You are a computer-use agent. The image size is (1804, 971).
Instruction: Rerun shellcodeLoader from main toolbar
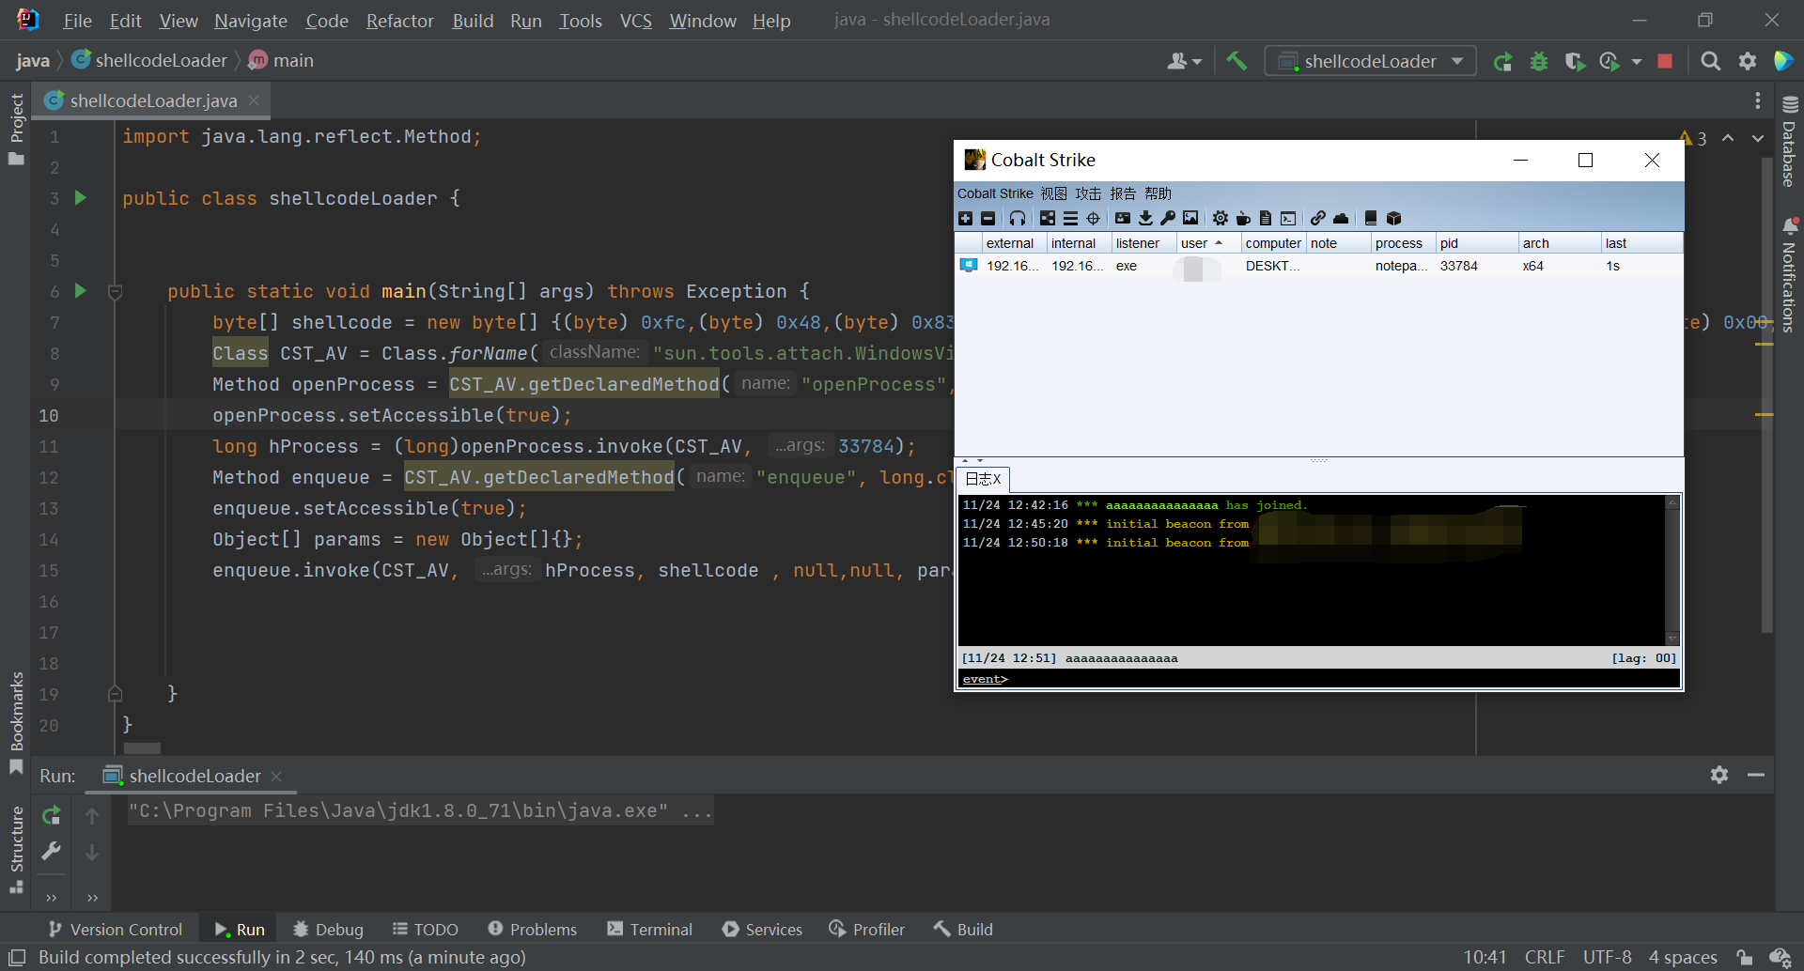1503,61
